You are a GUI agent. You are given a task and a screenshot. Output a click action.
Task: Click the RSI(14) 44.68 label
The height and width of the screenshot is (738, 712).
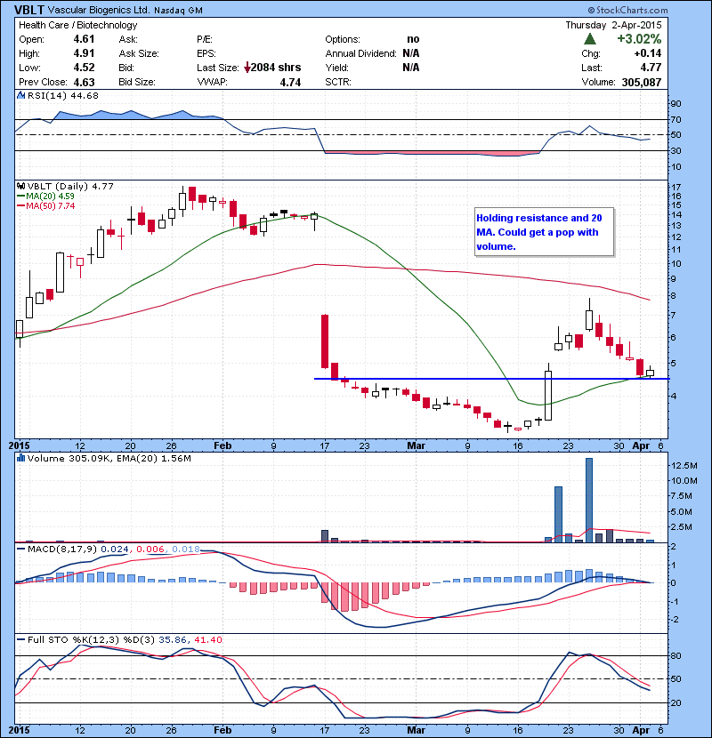[62, 95]
